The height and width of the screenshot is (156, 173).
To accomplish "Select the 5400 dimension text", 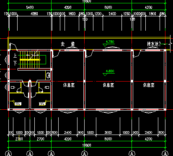I will [x=30, y=7].
